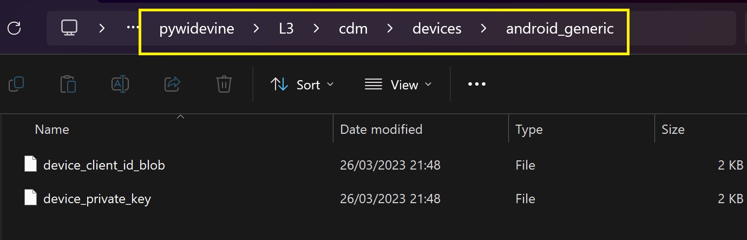Click the Copy icon in toolbar

(17, 84)
